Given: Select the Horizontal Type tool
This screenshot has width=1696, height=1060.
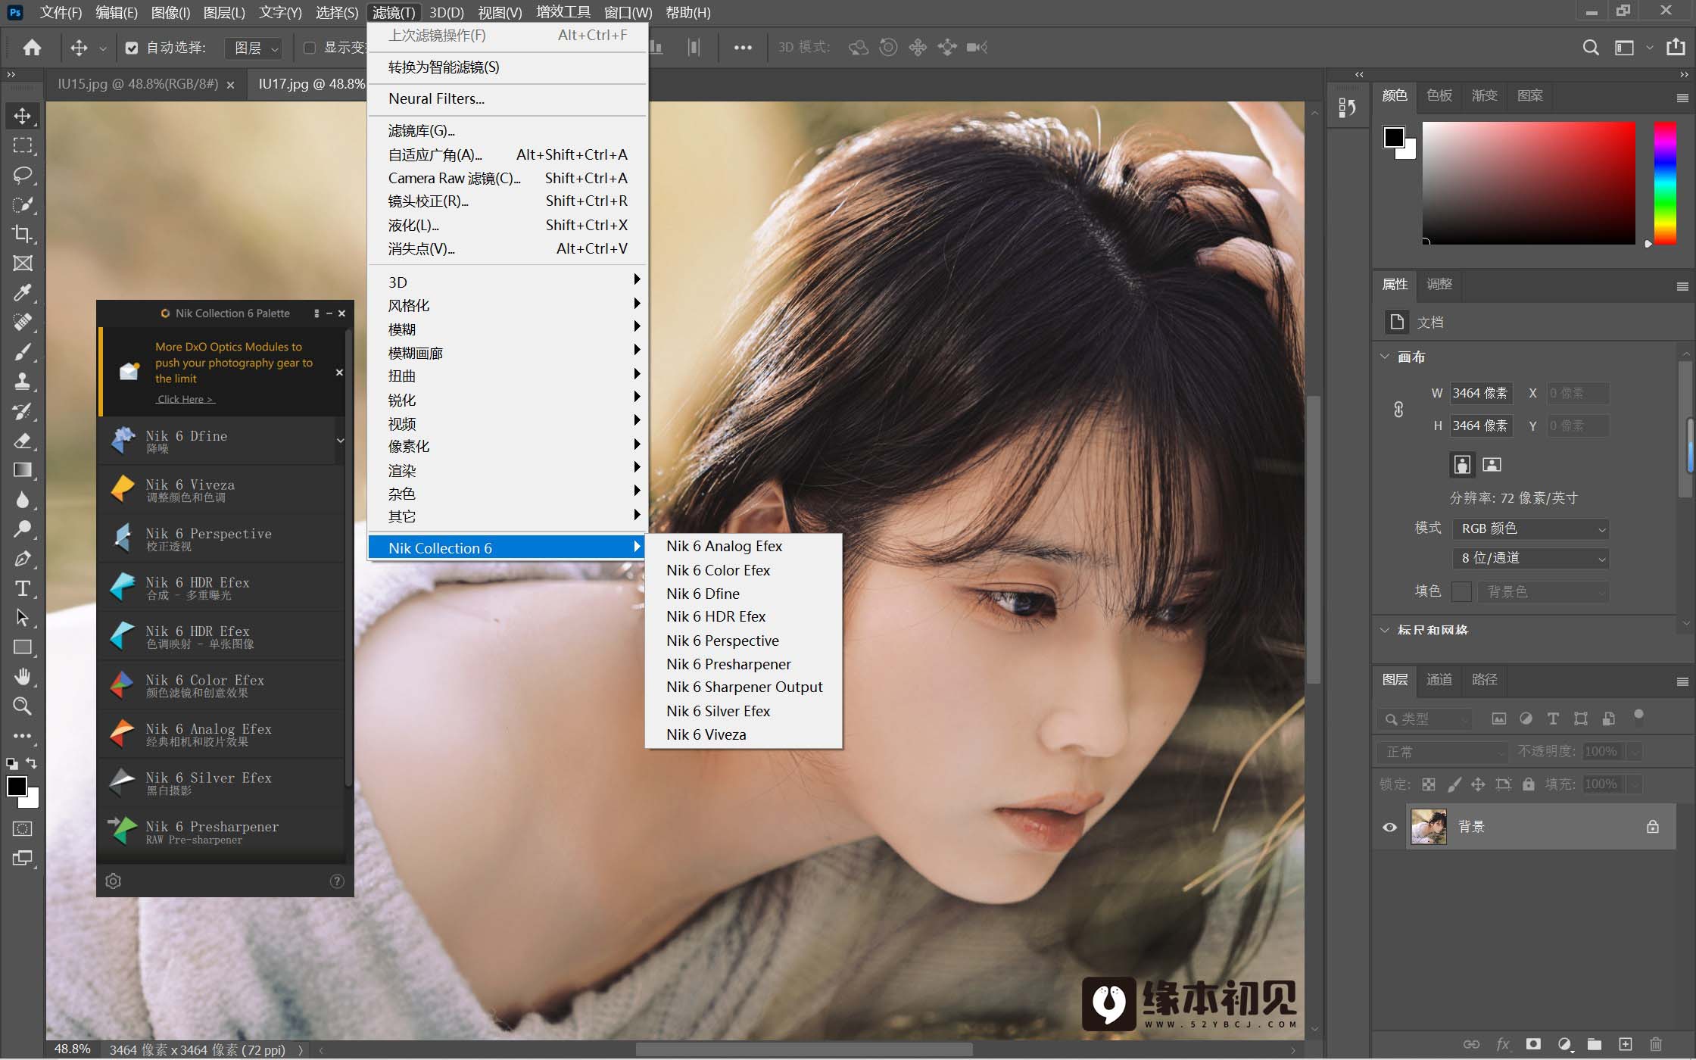Looking at the screenshot, I should click(x=23, y=588).
